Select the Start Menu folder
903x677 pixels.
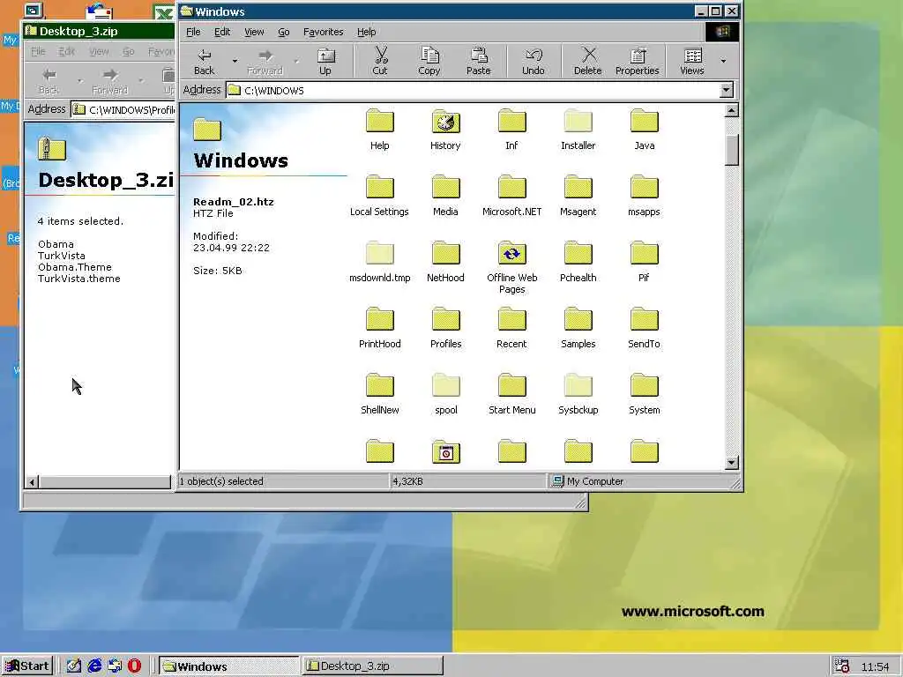(511, 394)
